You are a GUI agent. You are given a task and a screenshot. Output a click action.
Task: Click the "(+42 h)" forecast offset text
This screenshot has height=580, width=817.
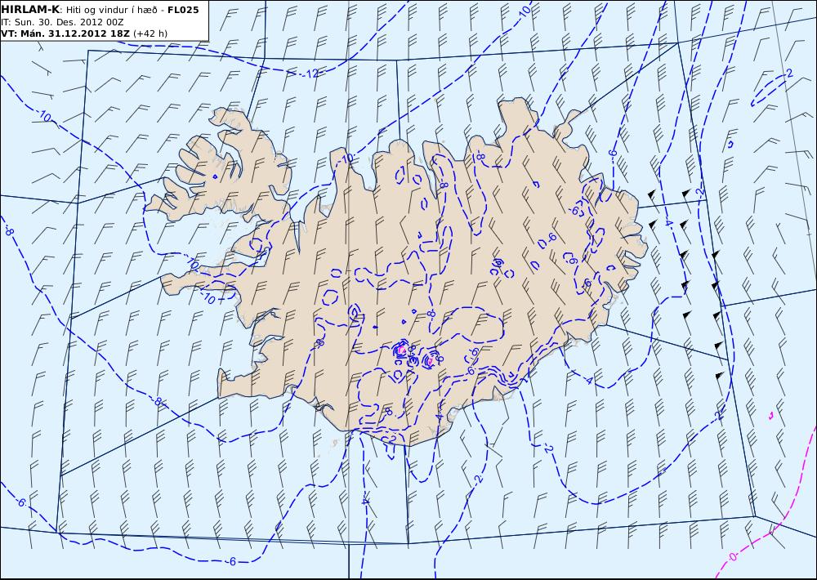150,33
